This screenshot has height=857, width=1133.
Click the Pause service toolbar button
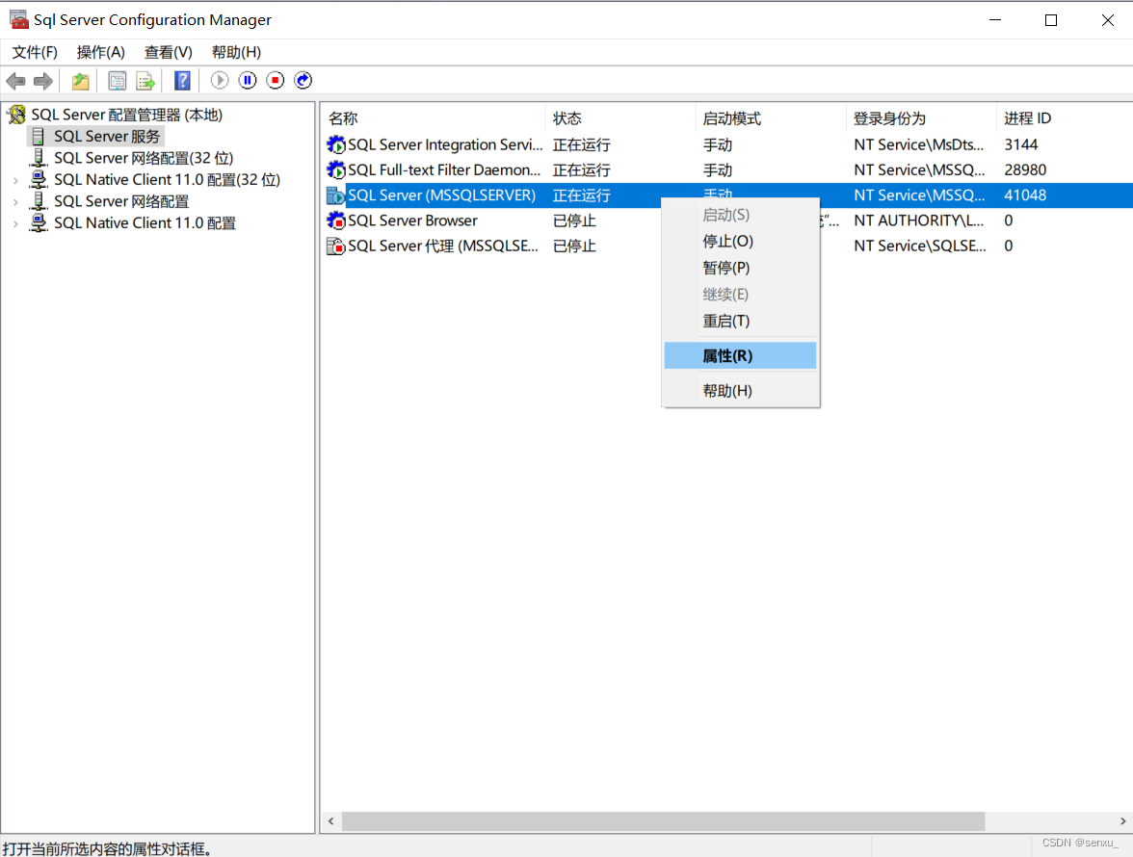pyautogui.click(x=248, y=80)
